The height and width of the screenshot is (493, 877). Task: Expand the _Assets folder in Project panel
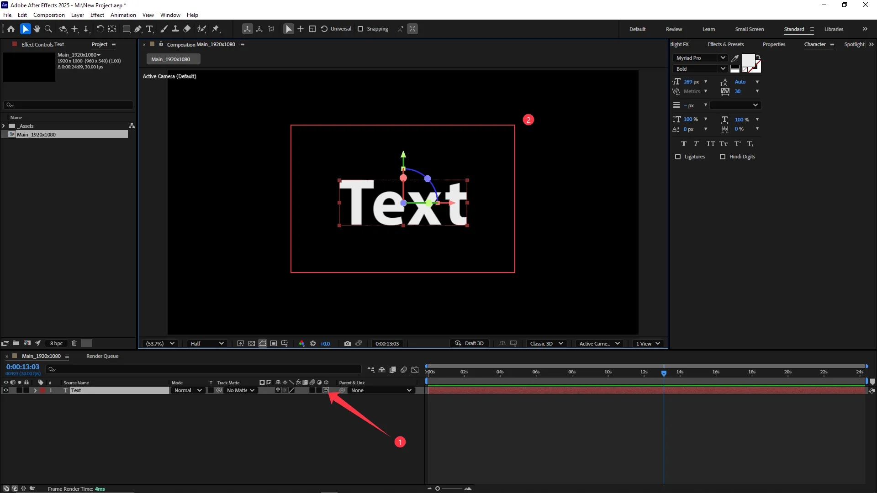point(4,126)
